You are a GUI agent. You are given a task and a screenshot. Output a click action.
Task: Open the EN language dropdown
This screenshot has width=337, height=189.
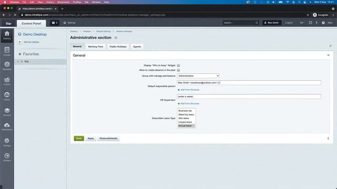tap(302, 23)
